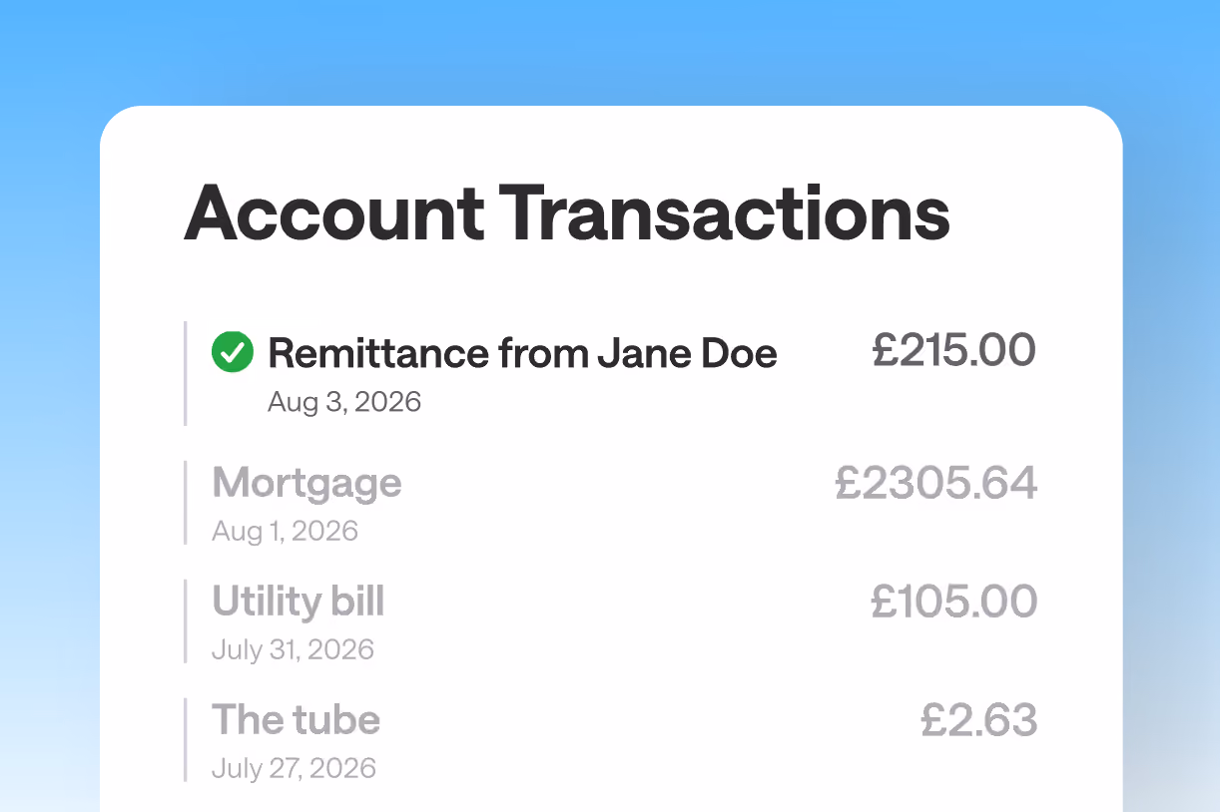Click the Aug 3, 2026 date
The width and height of the screenshot is (1220, 812).
point(344,402)
